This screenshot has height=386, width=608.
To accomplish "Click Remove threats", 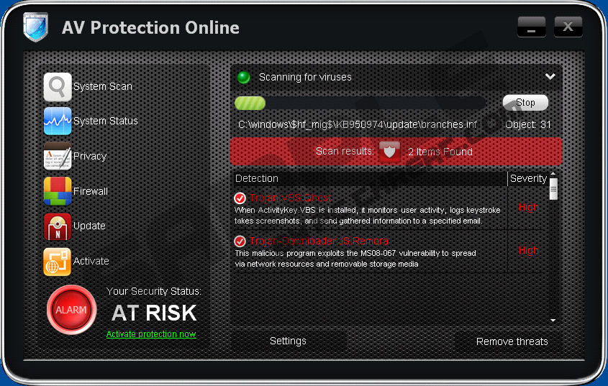I will (x=512, y=341).
